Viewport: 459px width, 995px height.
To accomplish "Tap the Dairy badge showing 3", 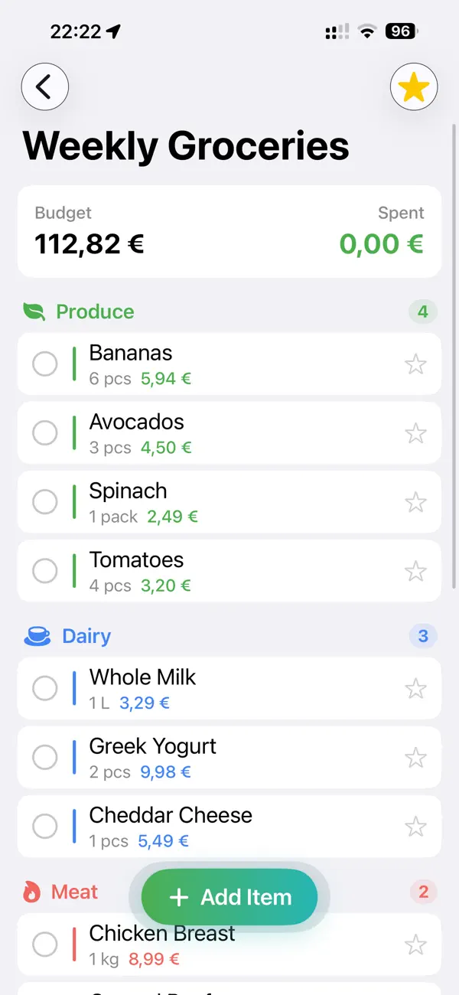I will click(422, 636).
